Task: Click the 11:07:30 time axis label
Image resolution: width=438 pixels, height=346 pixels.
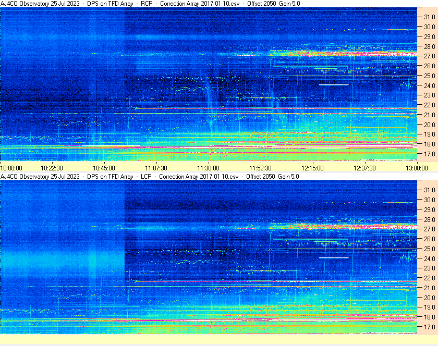Action: [156, 168]
